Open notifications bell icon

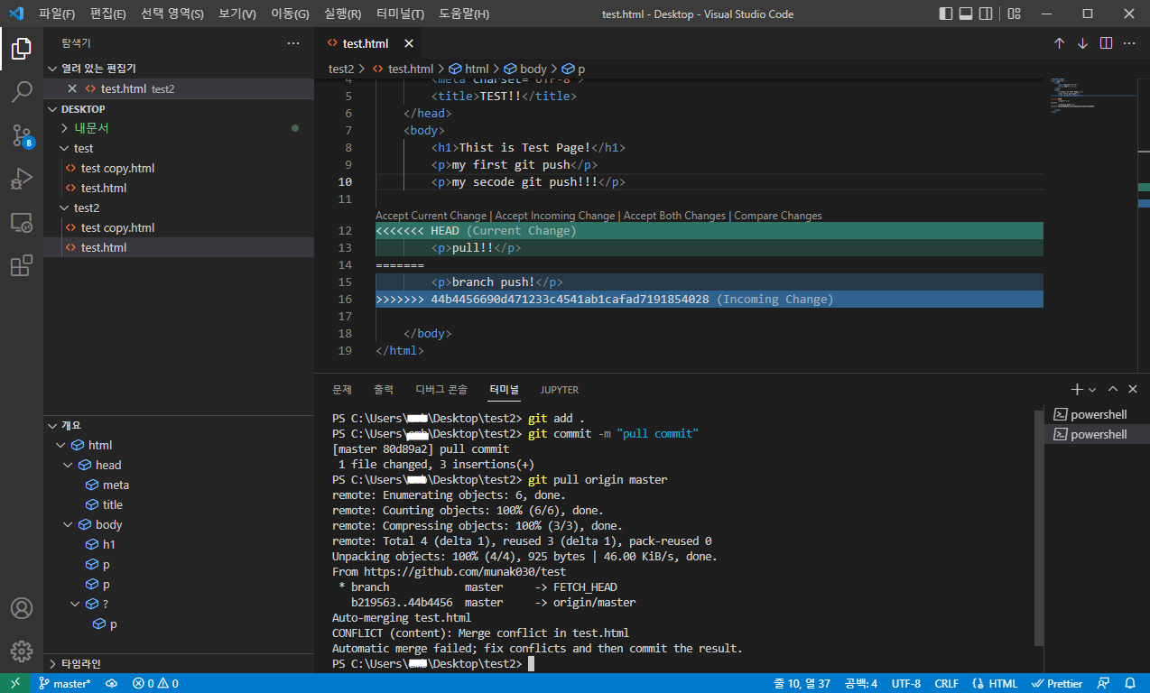tap(1130, 684)
